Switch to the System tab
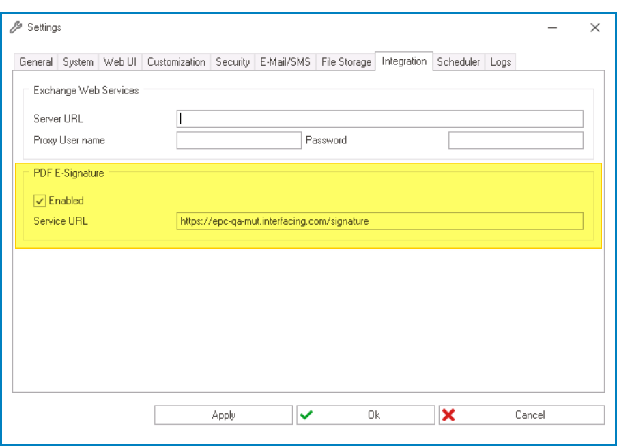Screen dimensions: 617x446 pyautogui.click(x=78, y=61)
